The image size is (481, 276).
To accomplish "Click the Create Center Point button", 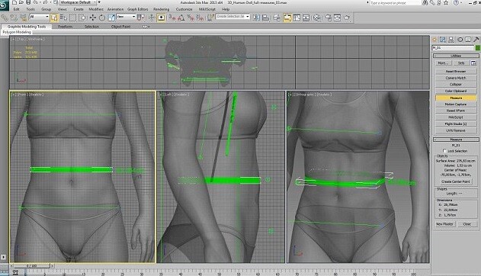I will pyautogui.click(x=456, y=181).
